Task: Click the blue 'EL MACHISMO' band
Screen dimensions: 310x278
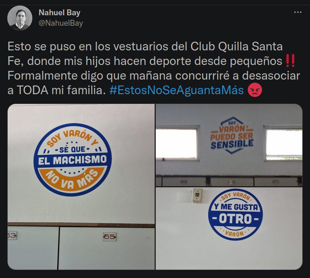Action: point(73,160)
